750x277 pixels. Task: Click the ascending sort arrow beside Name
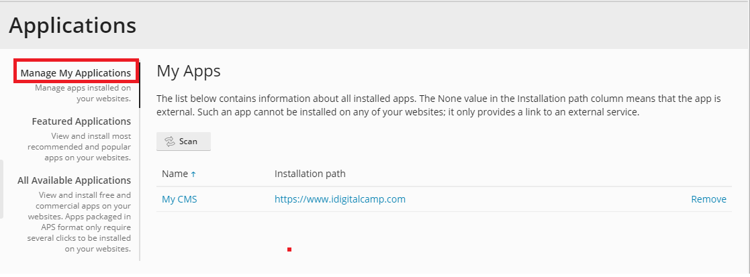pos(193,175)
